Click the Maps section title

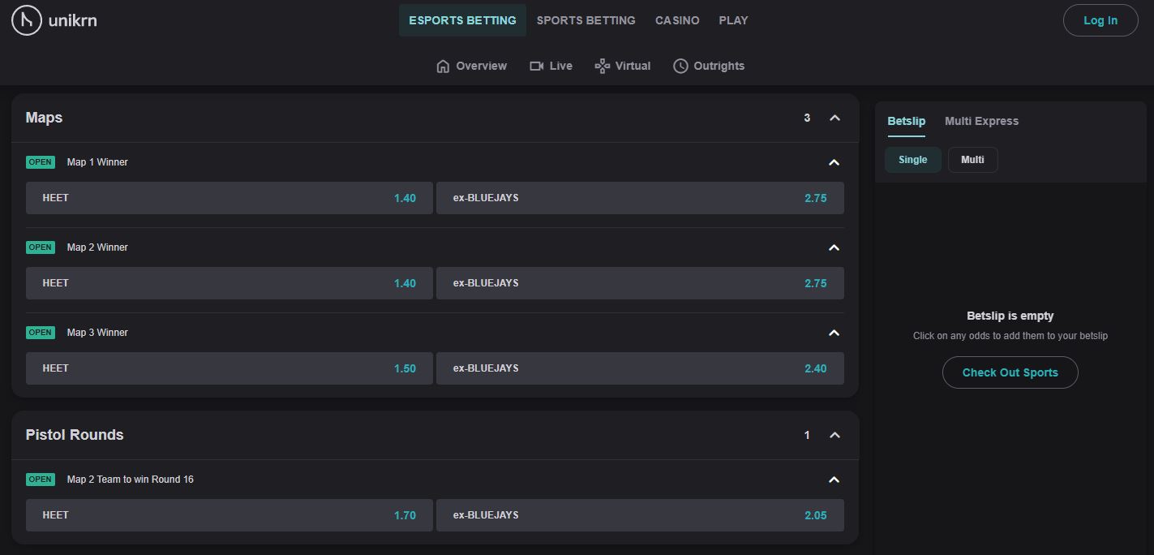44,118
